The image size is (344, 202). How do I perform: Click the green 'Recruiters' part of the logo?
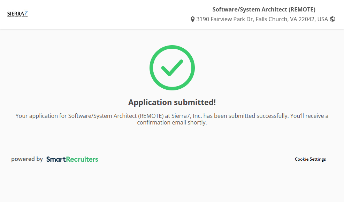pyautogui.click(x=82, y=159)
